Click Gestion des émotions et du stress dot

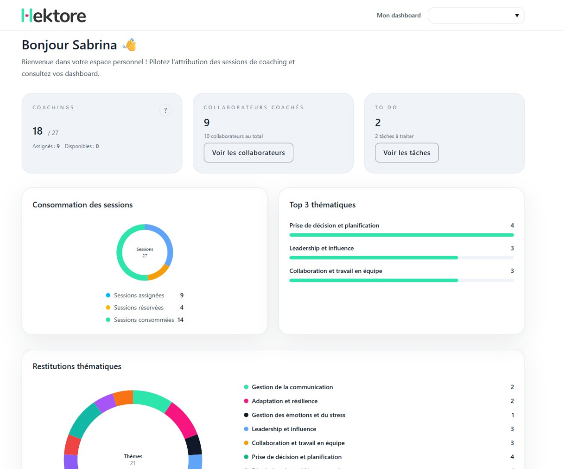(x=246, y=415)
